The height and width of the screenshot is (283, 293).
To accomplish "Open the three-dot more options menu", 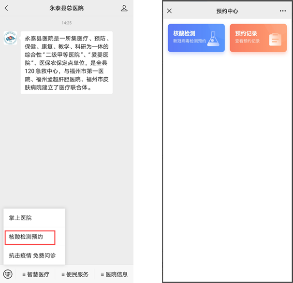I will (x=283, y=11).
